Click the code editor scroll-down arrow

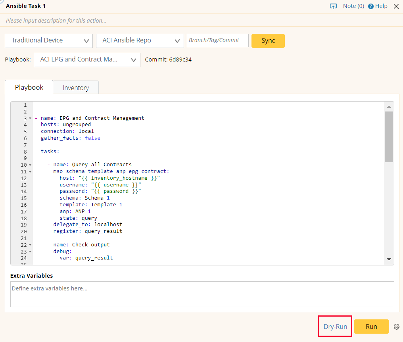point(389,259)
